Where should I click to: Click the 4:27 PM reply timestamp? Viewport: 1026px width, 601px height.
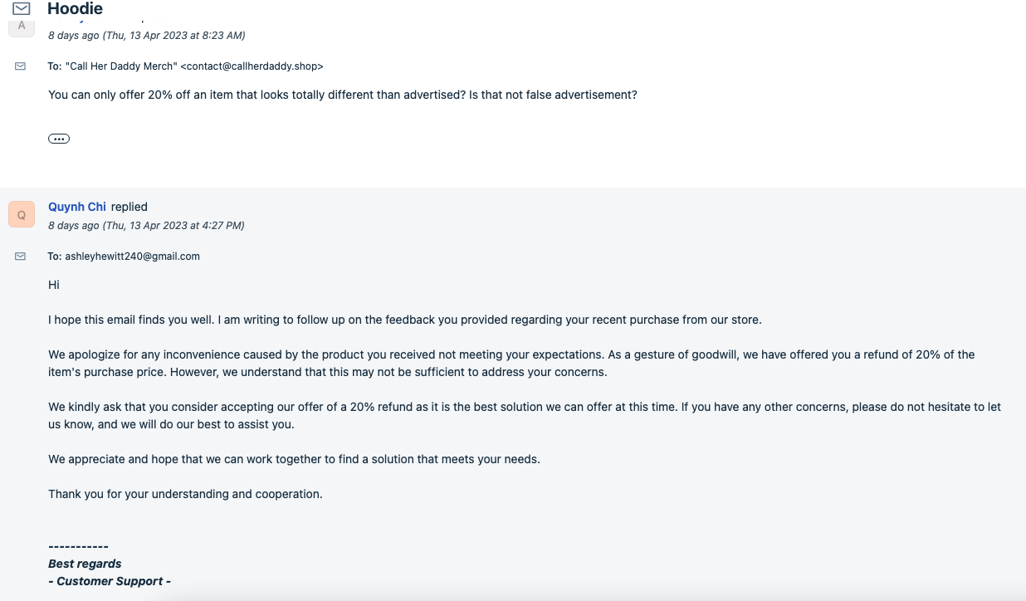(x=146, y=226)
